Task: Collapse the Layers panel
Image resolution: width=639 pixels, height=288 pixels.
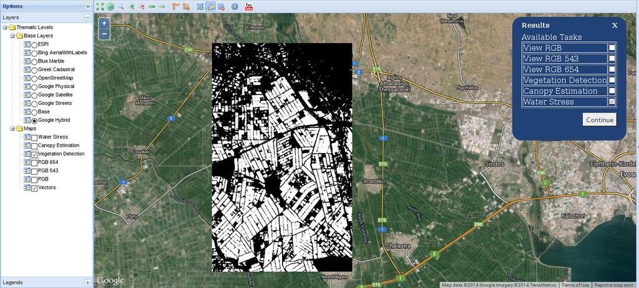Action: [87, 17]
